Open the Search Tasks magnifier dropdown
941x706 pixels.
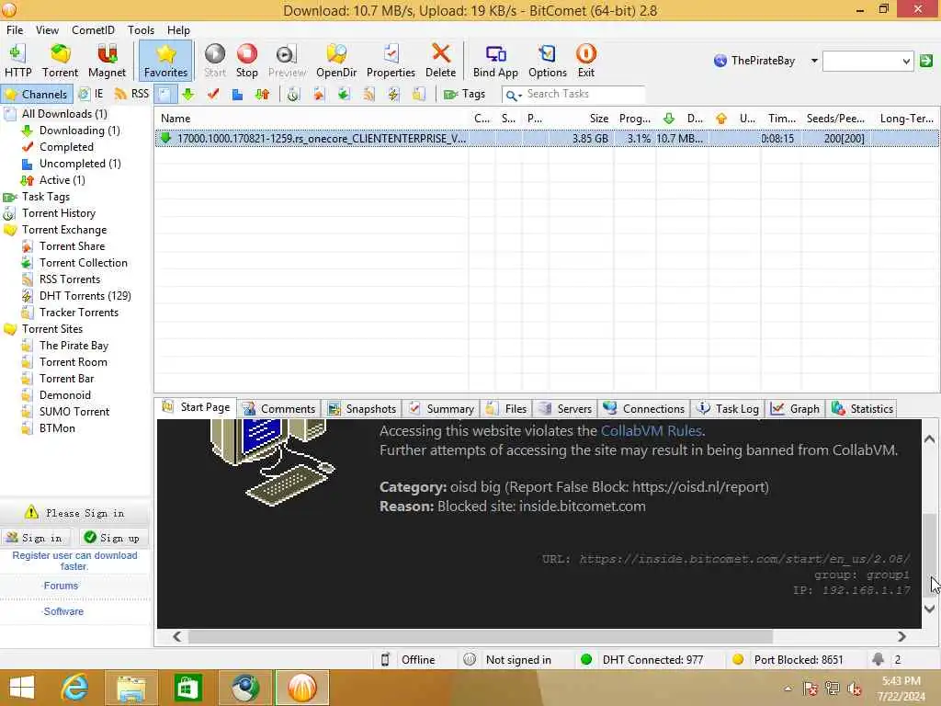pos(513,95)
